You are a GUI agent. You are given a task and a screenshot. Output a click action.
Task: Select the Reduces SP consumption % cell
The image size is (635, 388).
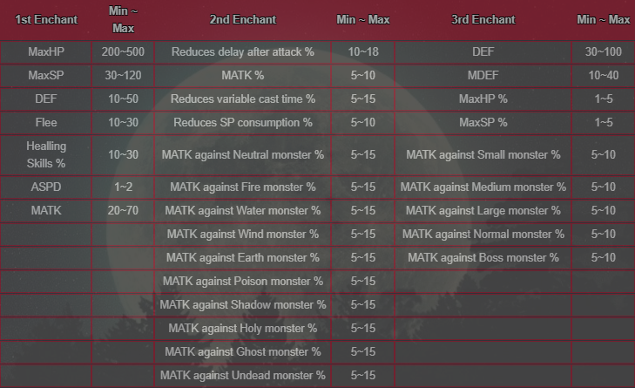coord(242,122)
